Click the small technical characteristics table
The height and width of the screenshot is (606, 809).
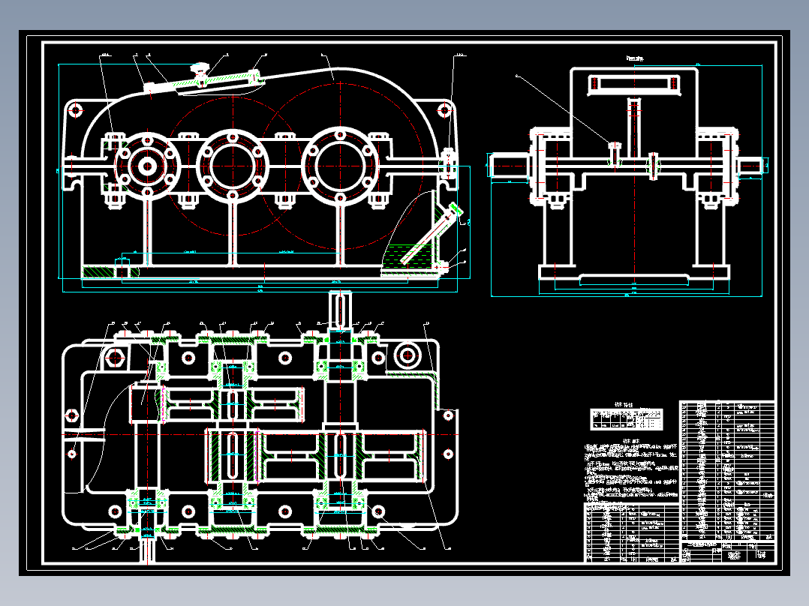pyautogui.click(x=627, y=418)
